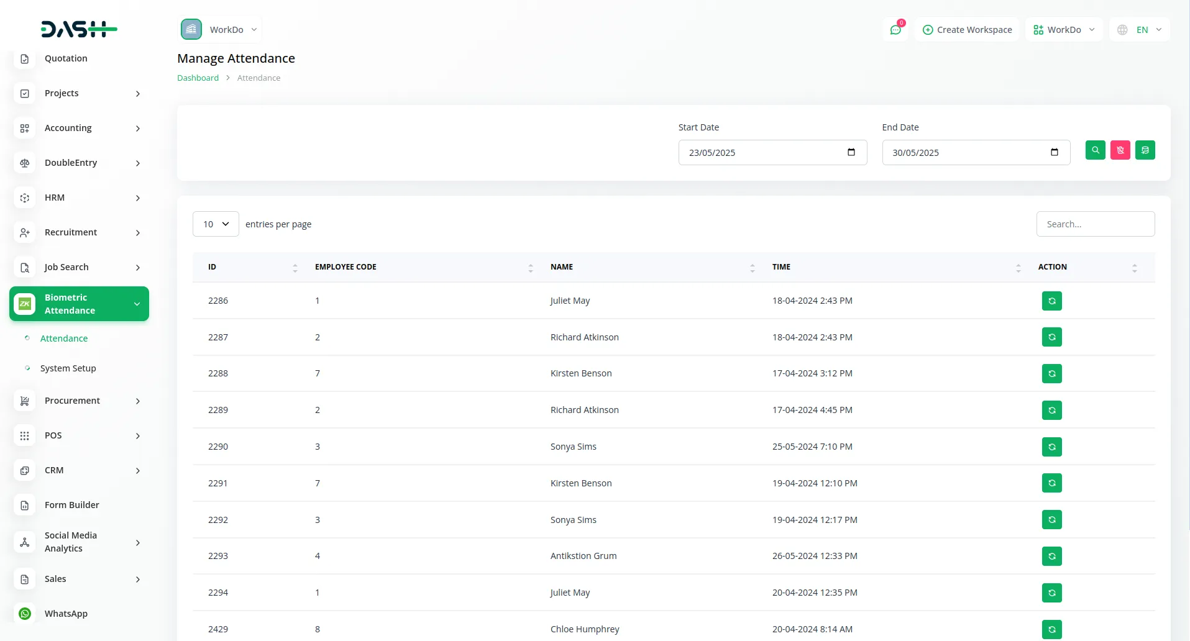The height and width of the screenshot is (641, 1190).
Task: Click the red reset filter icon
Action: [x=1120, y=150]
